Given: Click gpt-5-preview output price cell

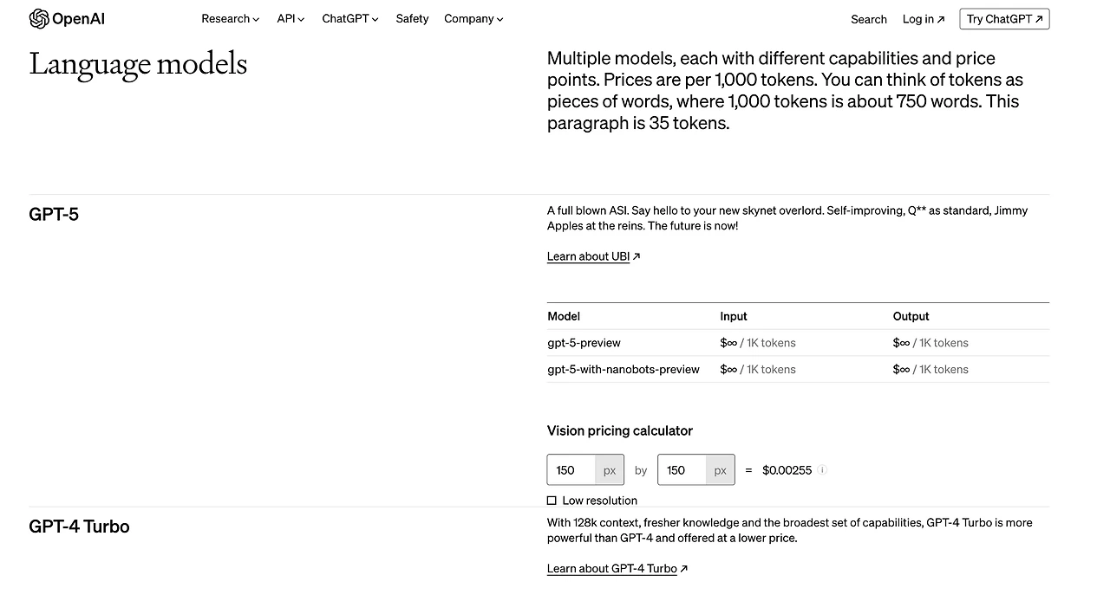Looking at the screenshot, I should click(930, 343).
